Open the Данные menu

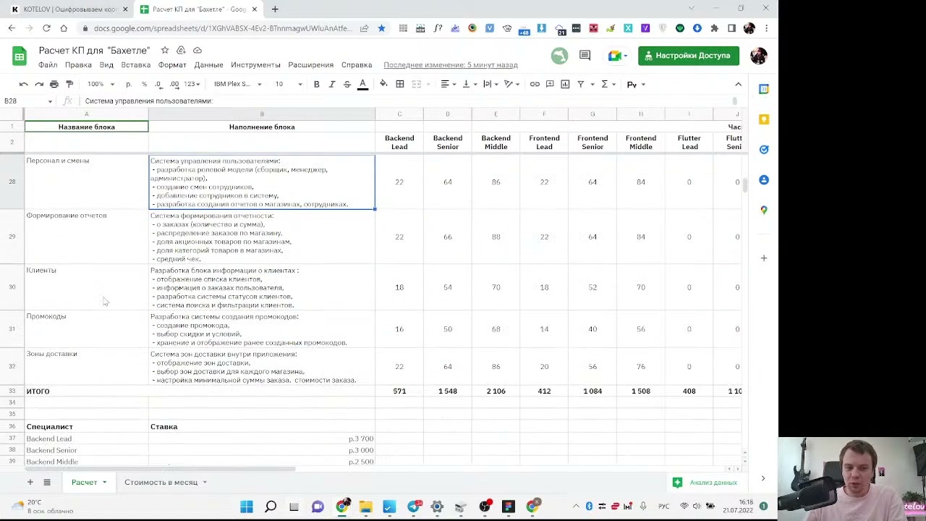click(x=208, y=64)
